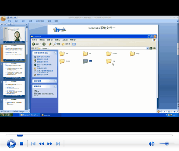
Task: Open the Views dropdown in Explorer toolbar
Action: tap(74, 44)
